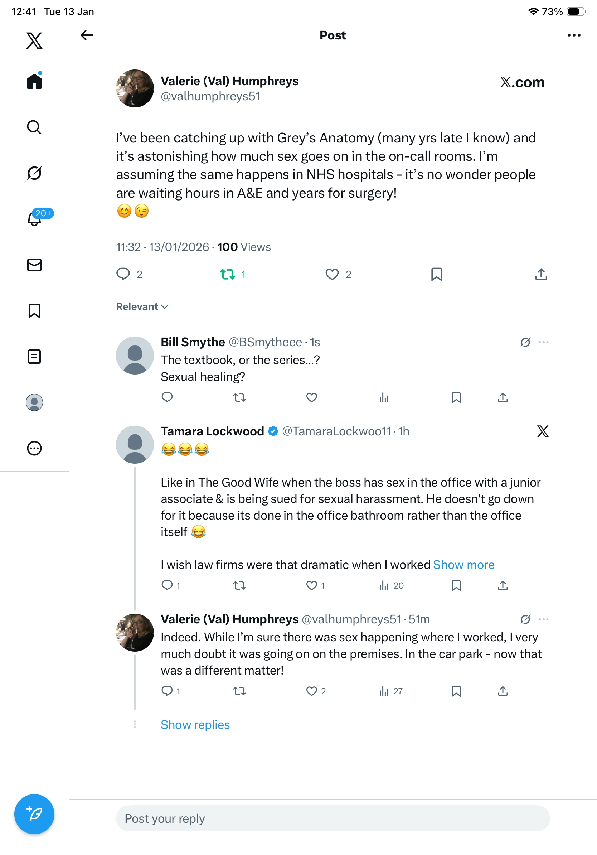View analytics on Bill Smythe's reply
Viewport: 597px width, 855px height.
coord(384,398)
